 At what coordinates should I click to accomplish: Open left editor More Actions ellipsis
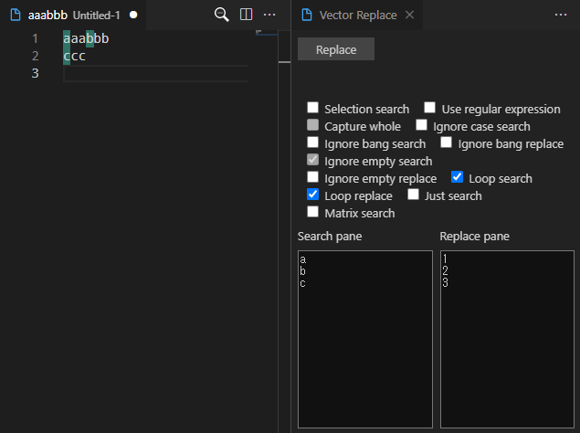coord(269,15)
